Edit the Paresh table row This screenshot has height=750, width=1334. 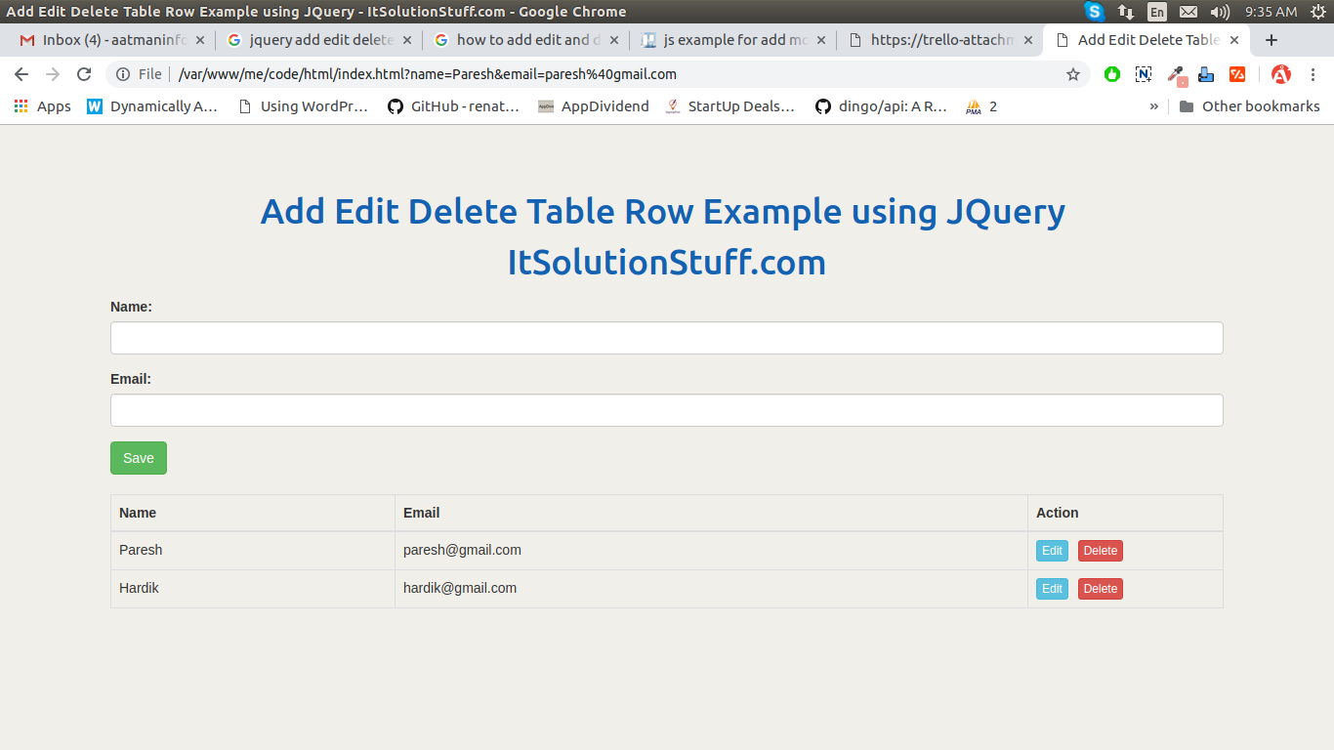(x=1051, y=550)
